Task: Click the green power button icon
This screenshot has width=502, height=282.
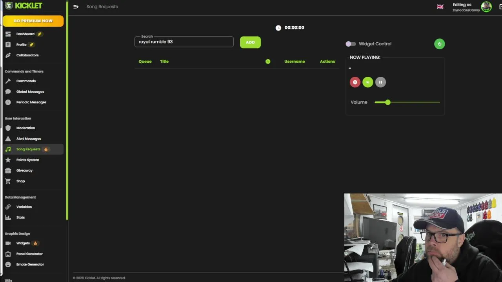Action: click(439, 44)
